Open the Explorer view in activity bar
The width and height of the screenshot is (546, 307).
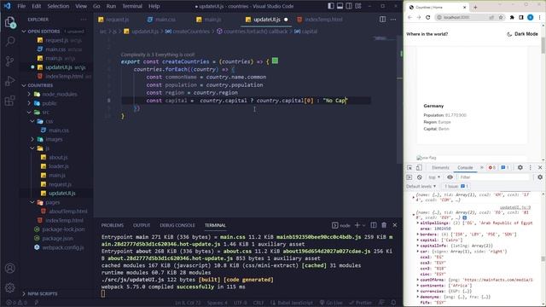(x=10, y=22)
